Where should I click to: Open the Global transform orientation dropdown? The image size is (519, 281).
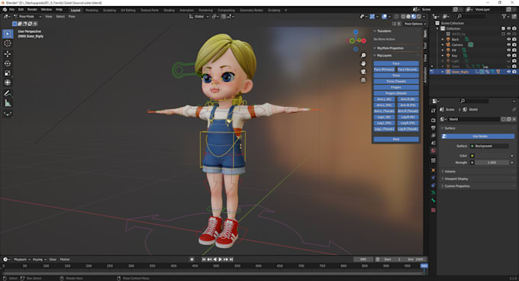tap(199, 16)
